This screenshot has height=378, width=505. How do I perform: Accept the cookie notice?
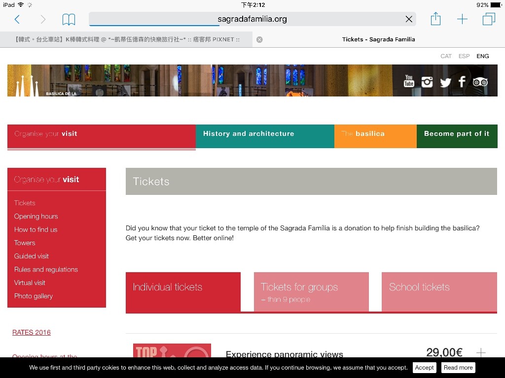(x=424, y=367)
